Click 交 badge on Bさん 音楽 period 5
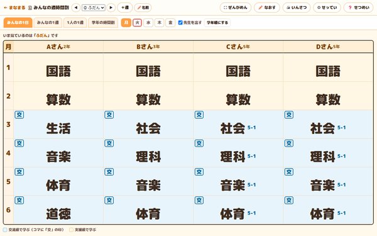Viewport: 377px width, 236px height. click(109, 172)
